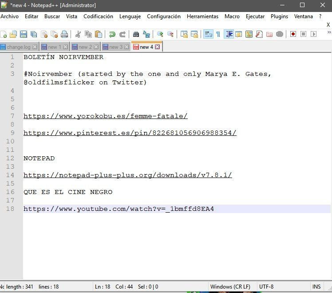332x293 pixels.
Task: Open the notepad-plus-plus.org downloads link
Action: click(x=128, y=175)
